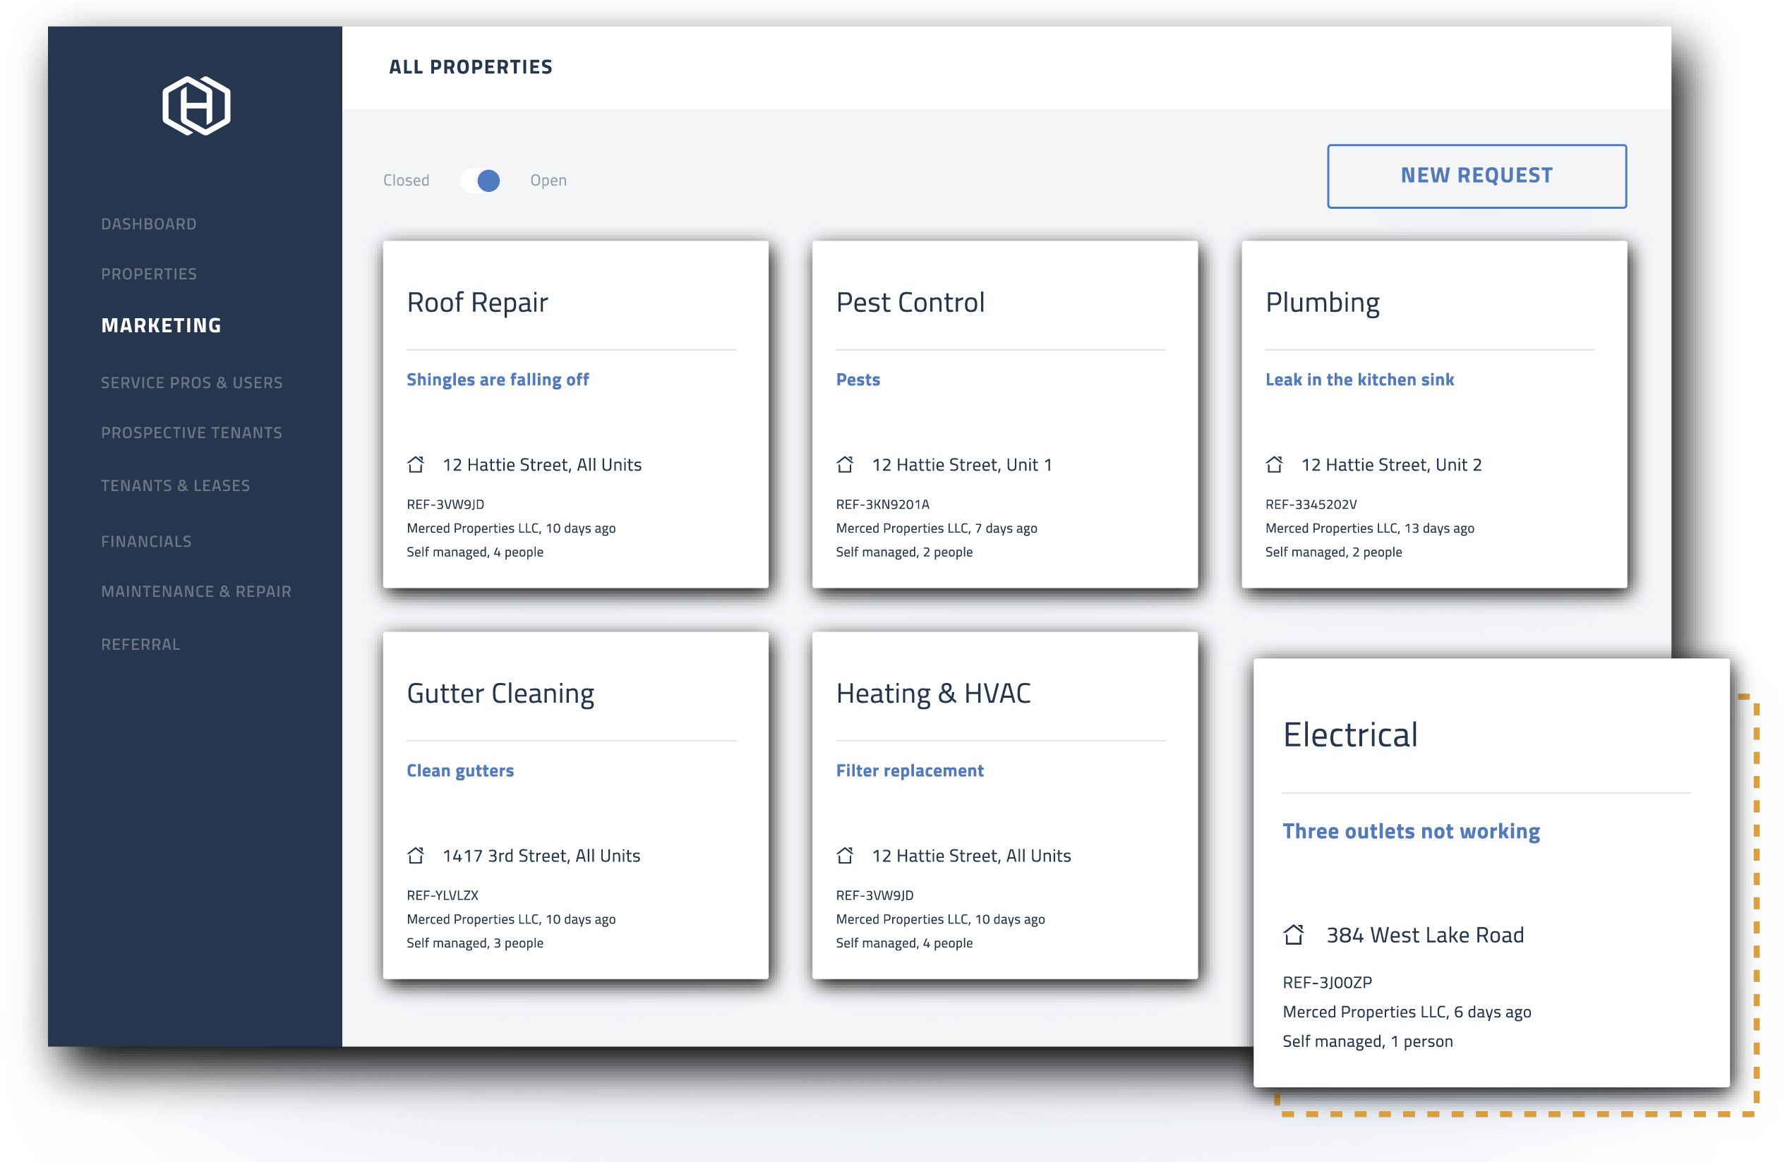Click the house icon on Electrical card

(x=1295, y=936)
